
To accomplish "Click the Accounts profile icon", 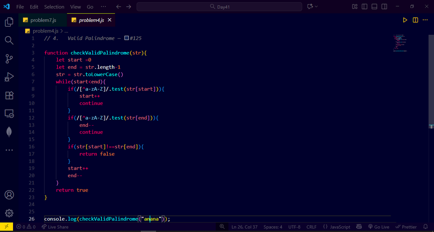I will click(x=9, y=194).
